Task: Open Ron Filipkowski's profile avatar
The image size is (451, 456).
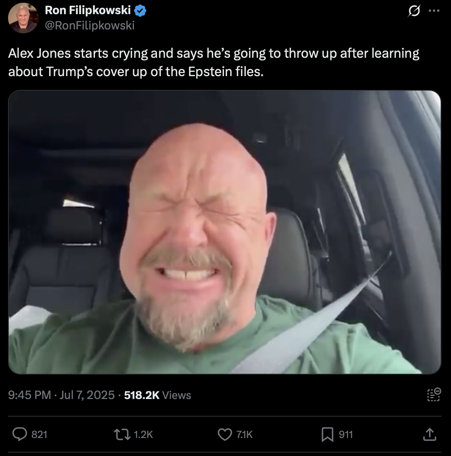Action: tap(23, 18)
